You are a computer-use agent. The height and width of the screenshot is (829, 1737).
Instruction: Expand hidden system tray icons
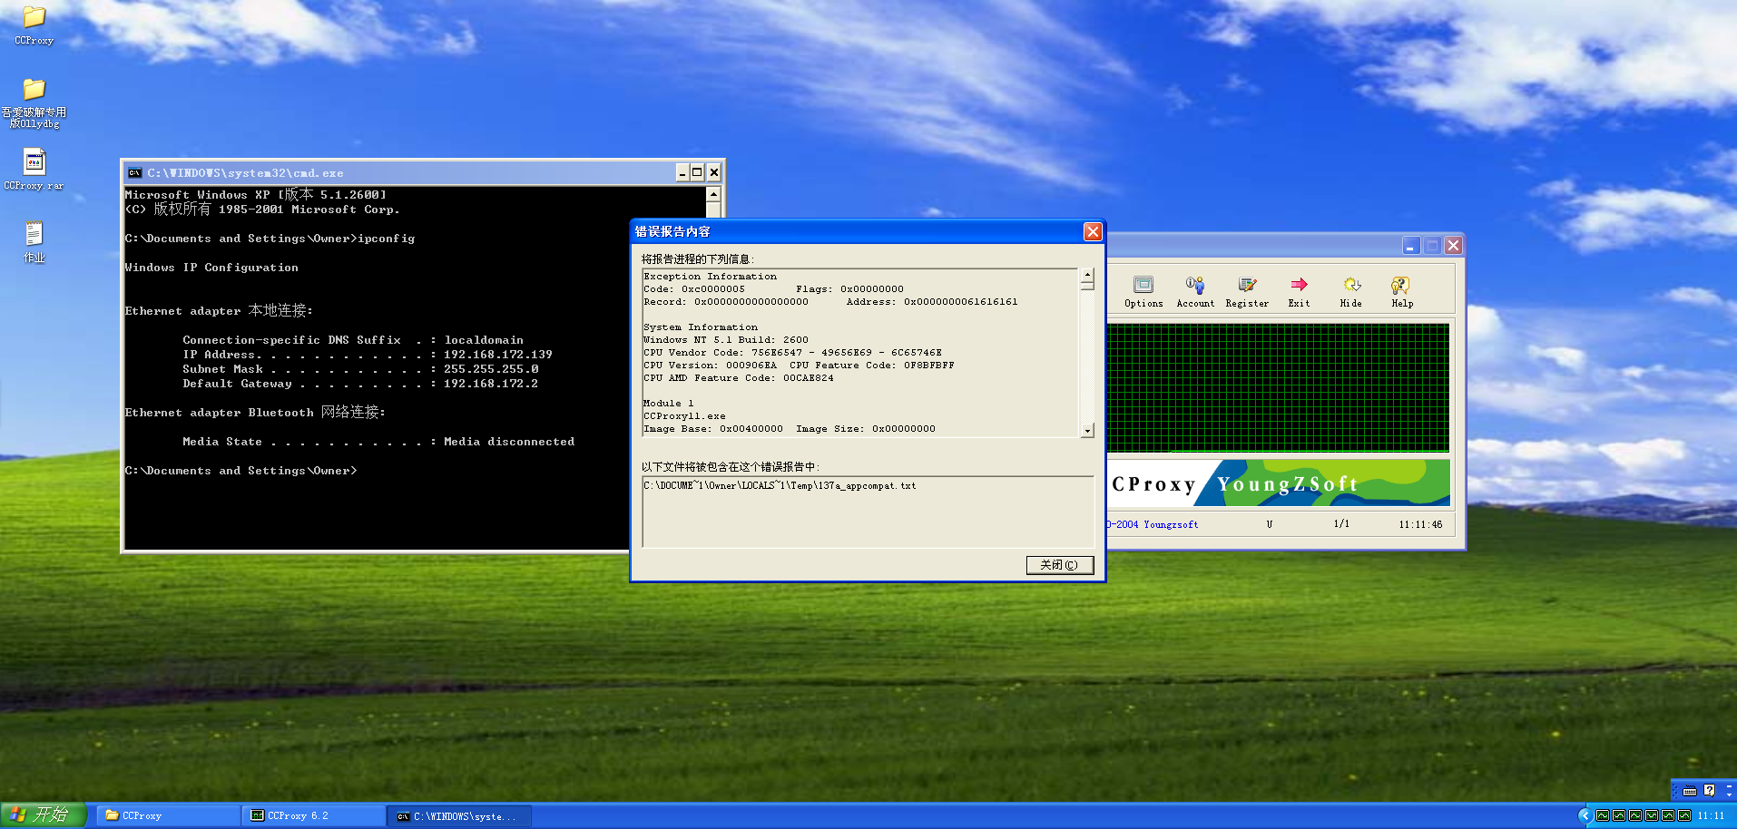(1585, 815)
